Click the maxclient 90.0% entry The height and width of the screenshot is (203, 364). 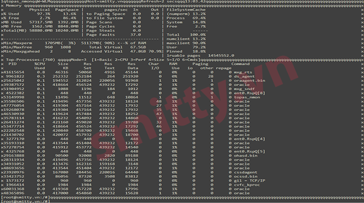point(186,43)
